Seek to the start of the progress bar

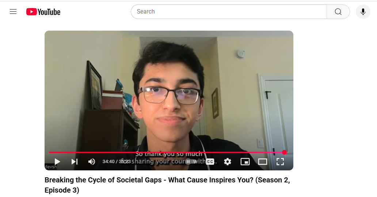[50, 152]
